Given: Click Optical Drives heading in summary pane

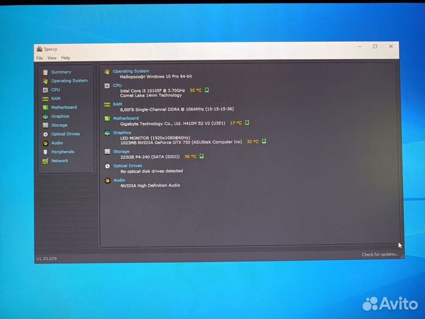Looking at the screenshot, I should pos(127,166).
